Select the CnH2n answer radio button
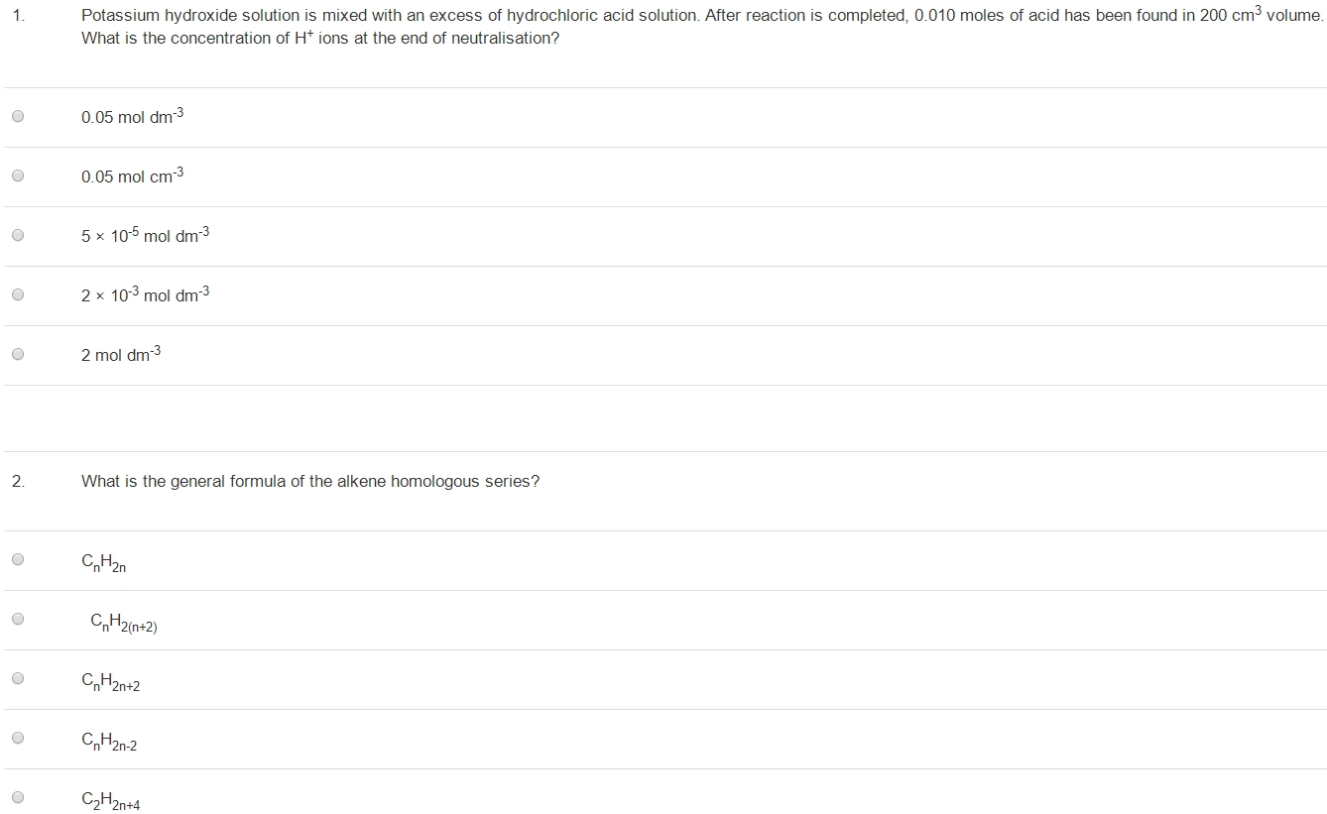The height and width of the screenshot is (814, 1327). [x=17, y=559]
